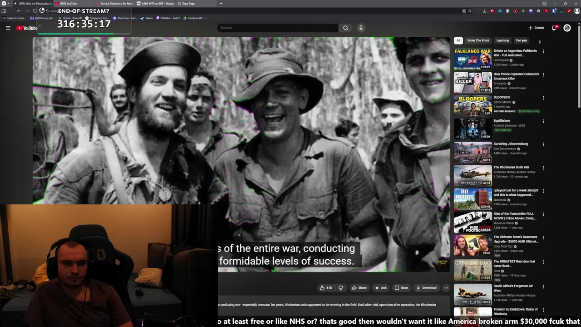Open the BLOOPERS! video thumbnail
This screenshot has width=581, height=327.
point(473,105)
